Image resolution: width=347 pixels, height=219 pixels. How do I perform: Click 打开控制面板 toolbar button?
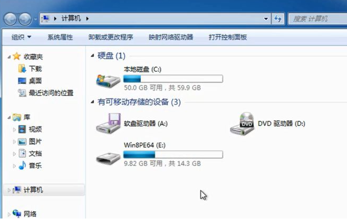(228, 37)
